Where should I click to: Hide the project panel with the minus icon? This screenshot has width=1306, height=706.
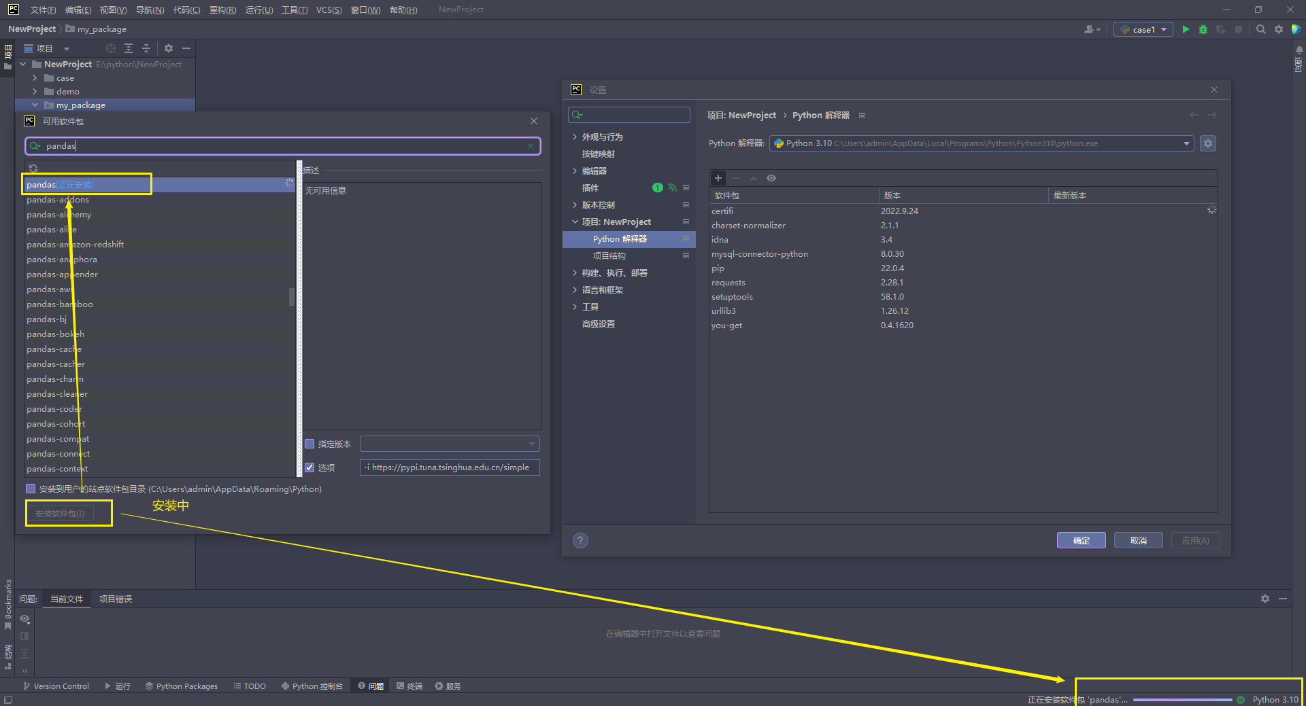point(186,48)
